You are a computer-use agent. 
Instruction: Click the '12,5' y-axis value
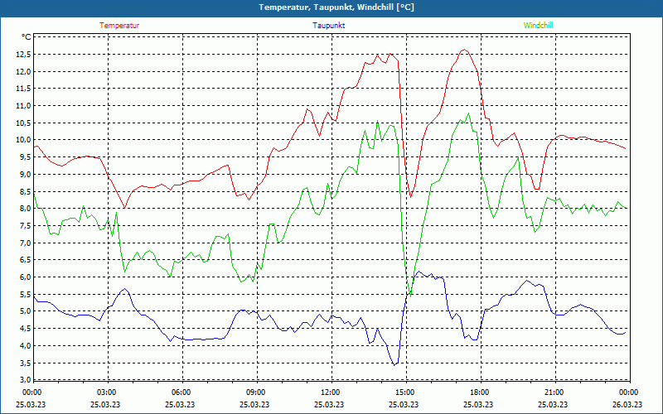(23, 55)
